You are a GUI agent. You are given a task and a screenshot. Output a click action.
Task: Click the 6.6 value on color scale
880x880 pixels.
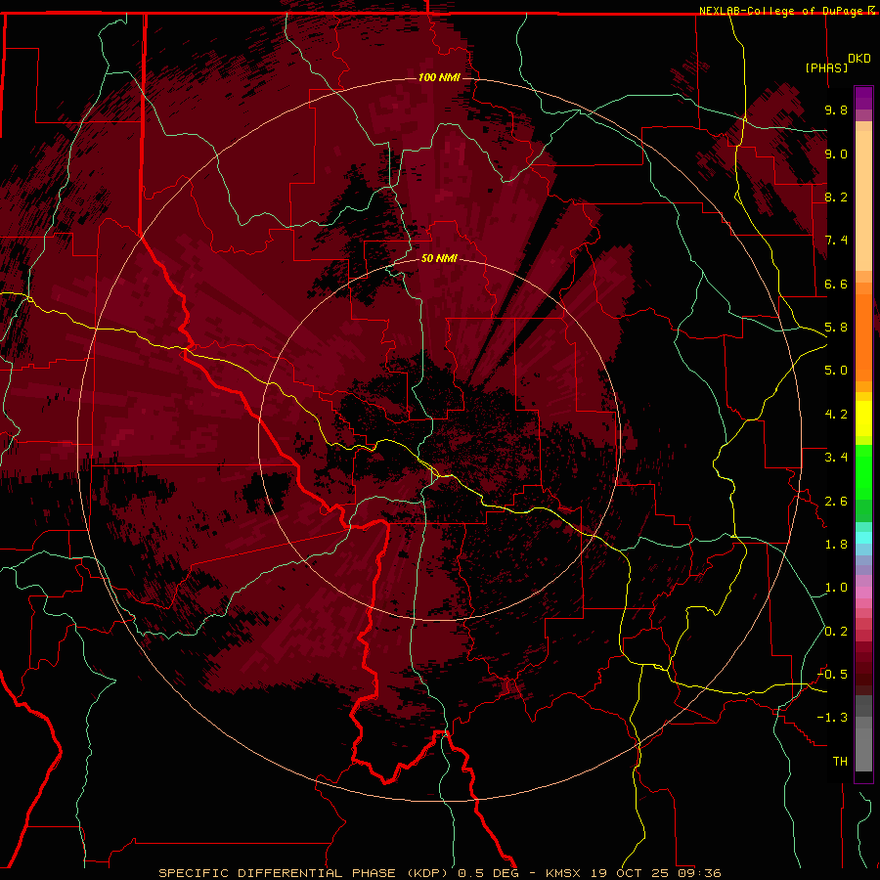(x=836, y=284)
